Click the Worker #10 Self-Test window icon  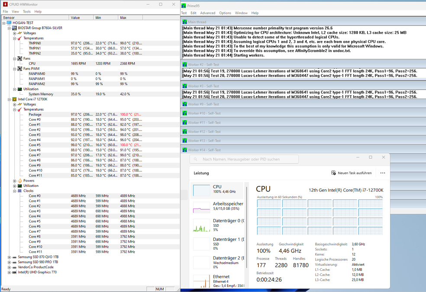point(185,113)
